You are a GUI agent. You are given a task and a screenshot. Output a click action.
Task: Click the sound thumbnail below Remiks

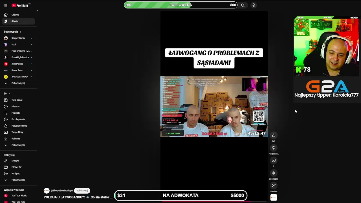[274, 197]
